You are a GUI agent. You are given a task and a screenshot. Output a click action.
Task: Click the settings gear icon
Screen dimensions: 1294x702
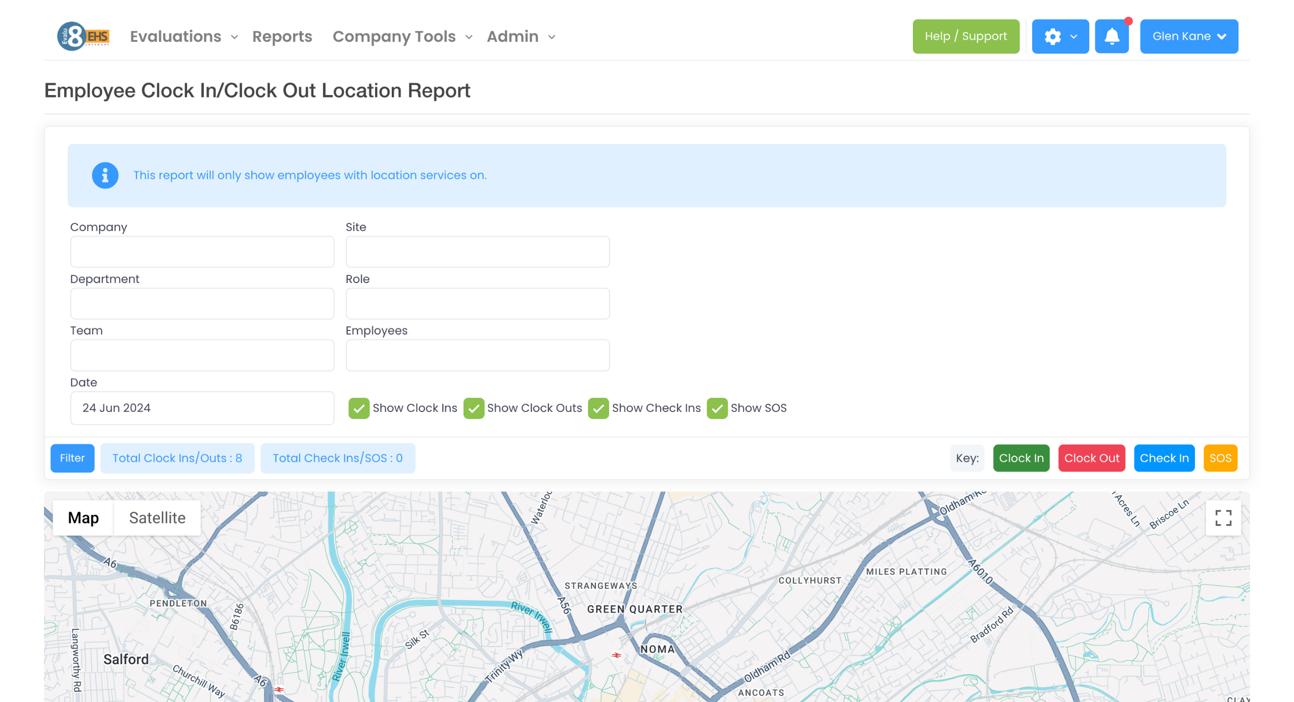1053,36
